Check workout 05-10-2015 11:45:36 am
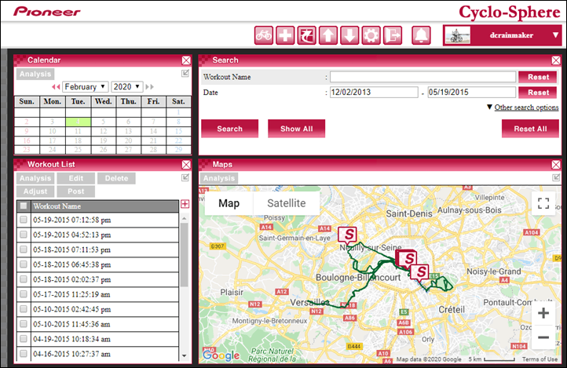 [x=24, y=323]
